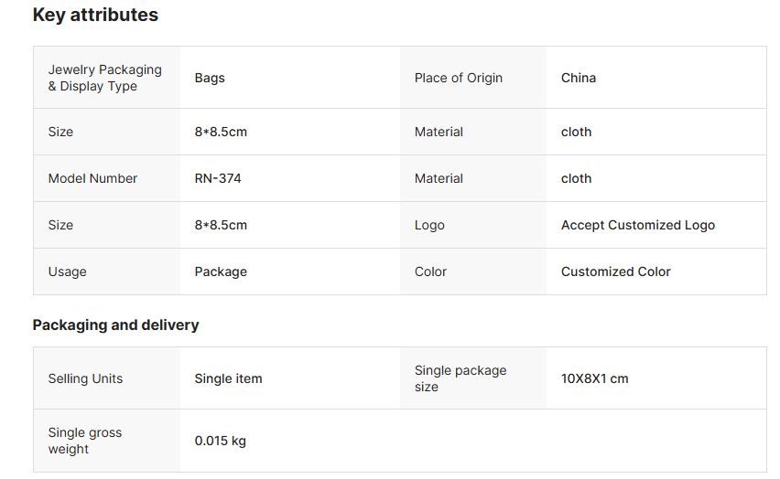Click the Key attributes heading
The image size is (780, 479).
point(95,16)
